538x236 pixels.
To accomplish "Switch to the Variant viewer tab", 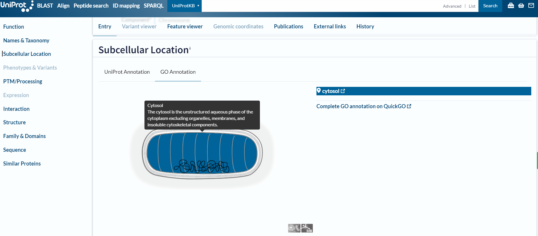I will pos(139,27).
